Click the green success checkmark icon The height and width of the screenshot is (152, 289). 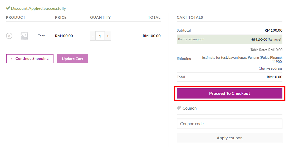coord(8,8)
